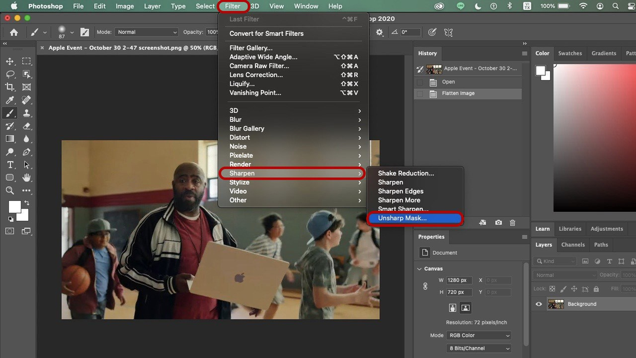Open the brush blending Mode Normal dropdown
This screenshot has height=358, width=636.
tap(146, 32)
